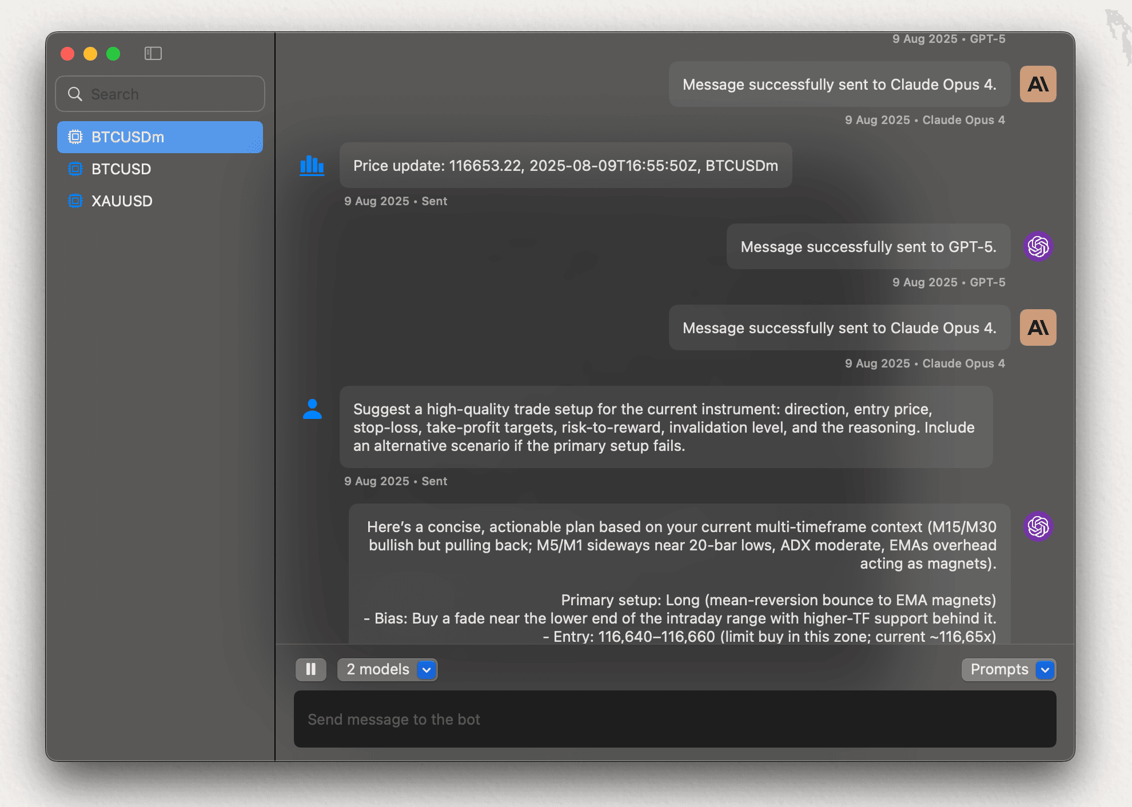Screen dimensions: 1132x807
Task: Click the 2 models label
Action: click(378, 669)
